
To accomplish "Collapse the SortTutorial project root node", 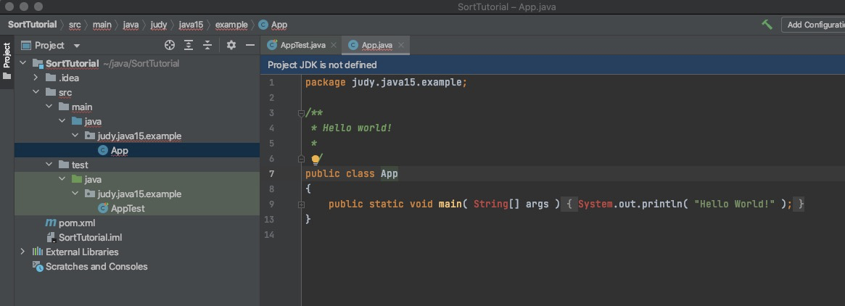I will point(22,64).
